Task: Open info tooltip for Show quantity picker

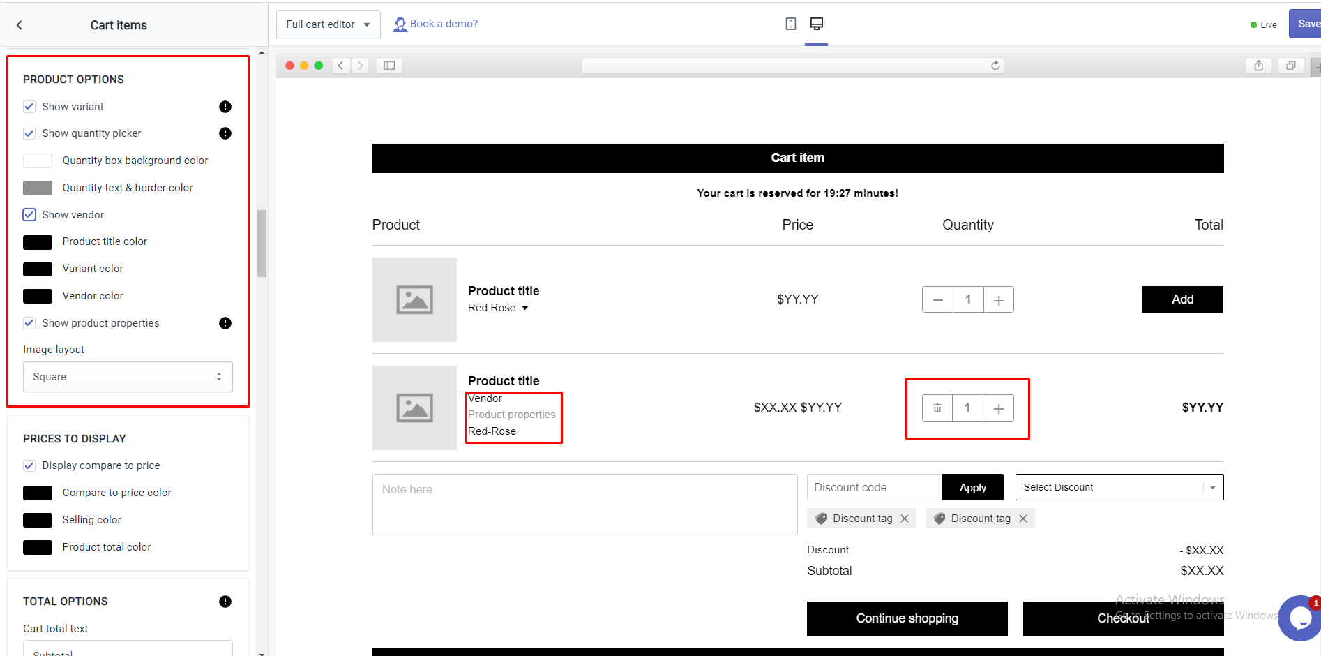Action: [225, 133]
